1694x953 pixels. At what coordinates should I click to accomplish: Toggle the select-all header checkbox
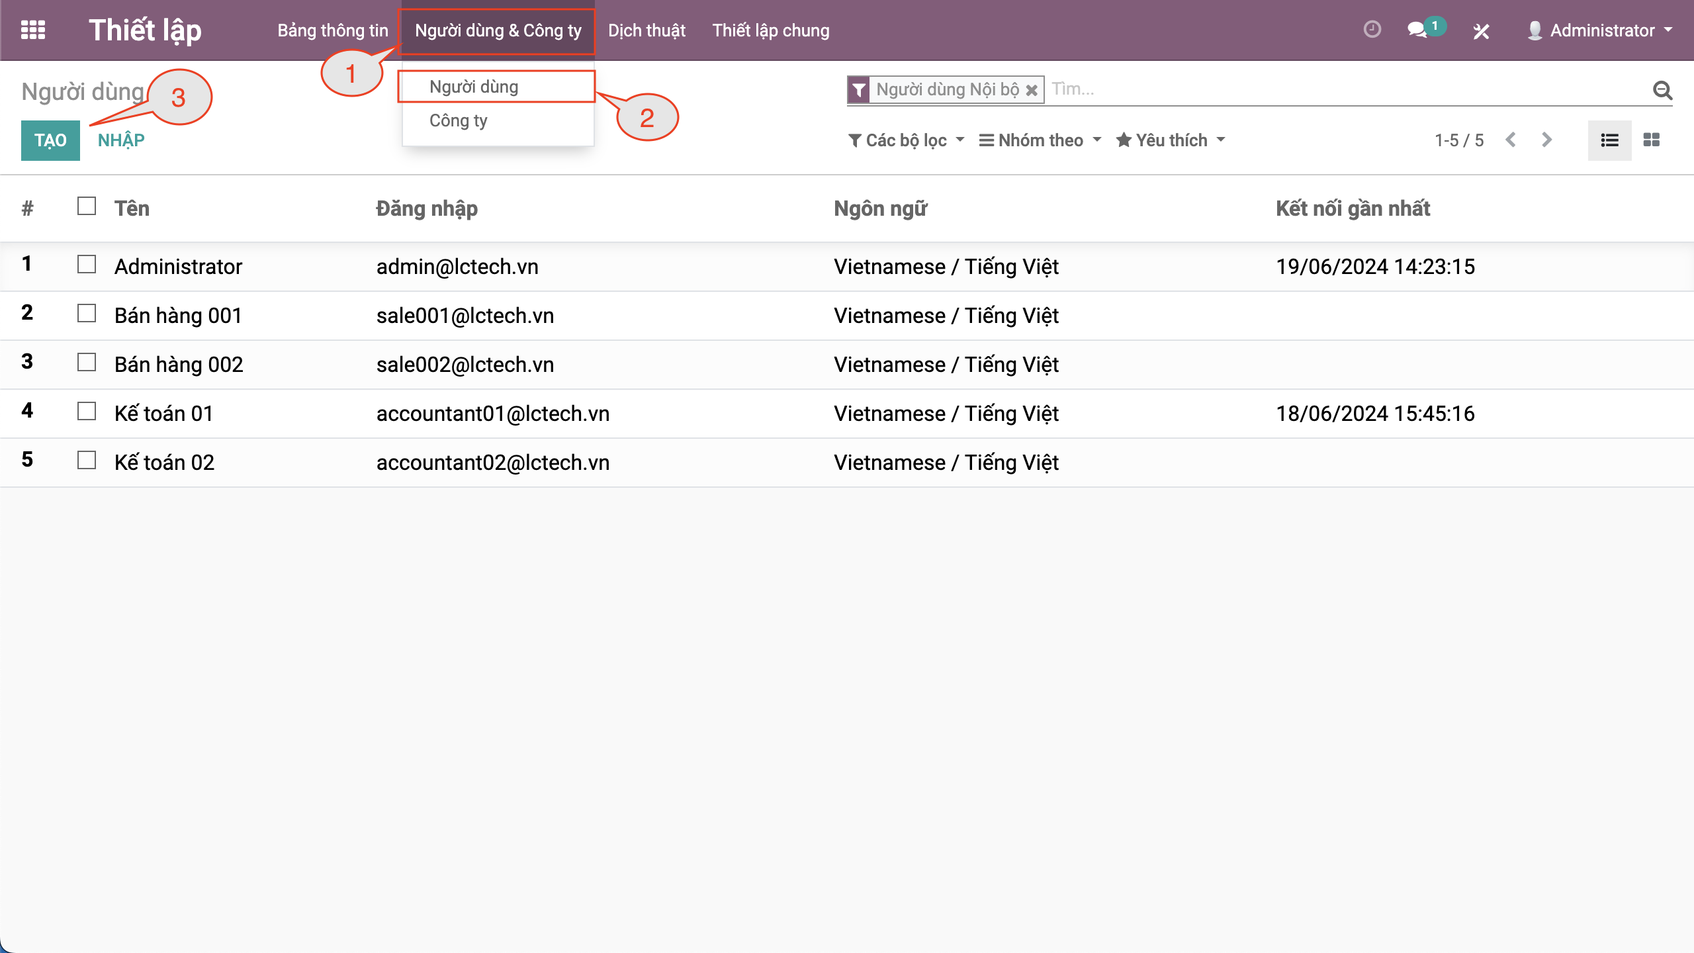[87, 206]
